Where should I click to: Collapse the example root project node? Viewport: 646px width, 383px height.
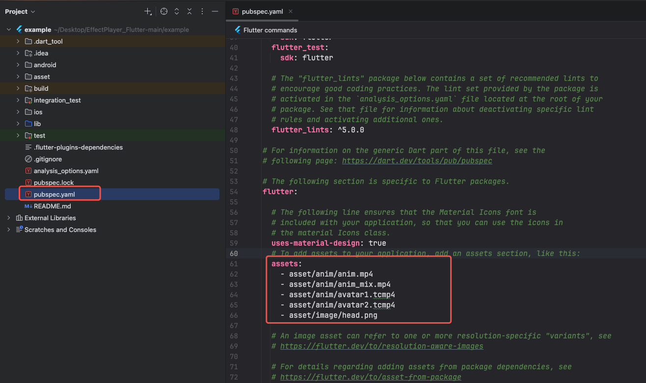pyautogui.click(x=9, y=29)
